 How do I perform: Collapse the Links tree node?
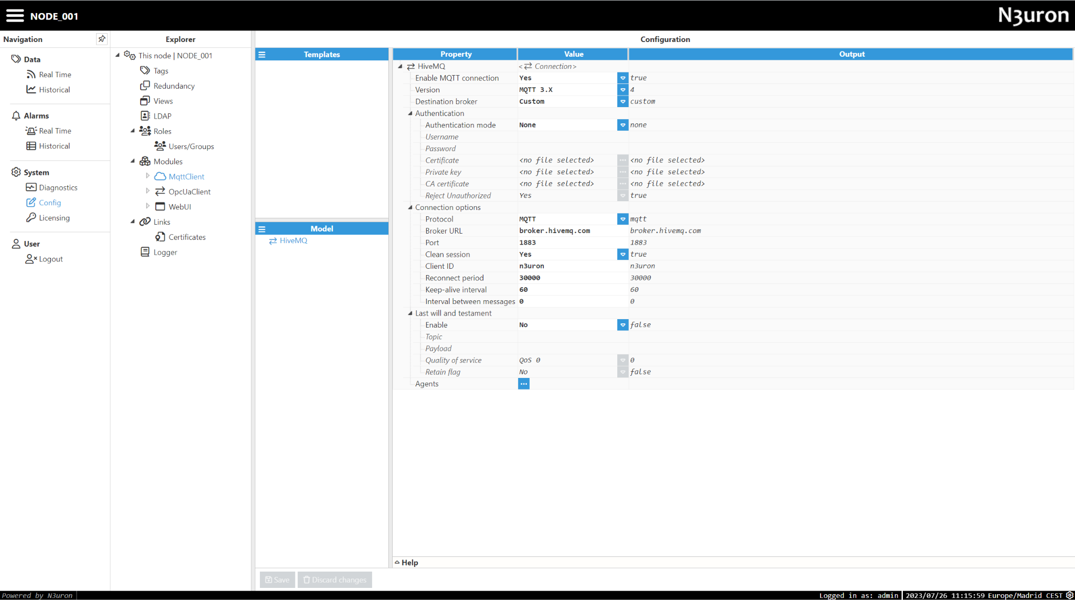pyautogui.click(x=133, y=222)
